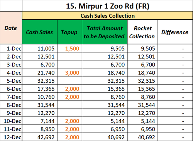Click the '3-Dec' date cell
This screenshot has height=141, width=193.
(11, 65)
